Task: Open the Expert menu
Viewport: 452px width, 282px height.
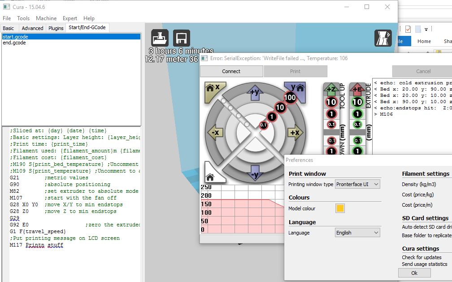Action: [70, 18]
